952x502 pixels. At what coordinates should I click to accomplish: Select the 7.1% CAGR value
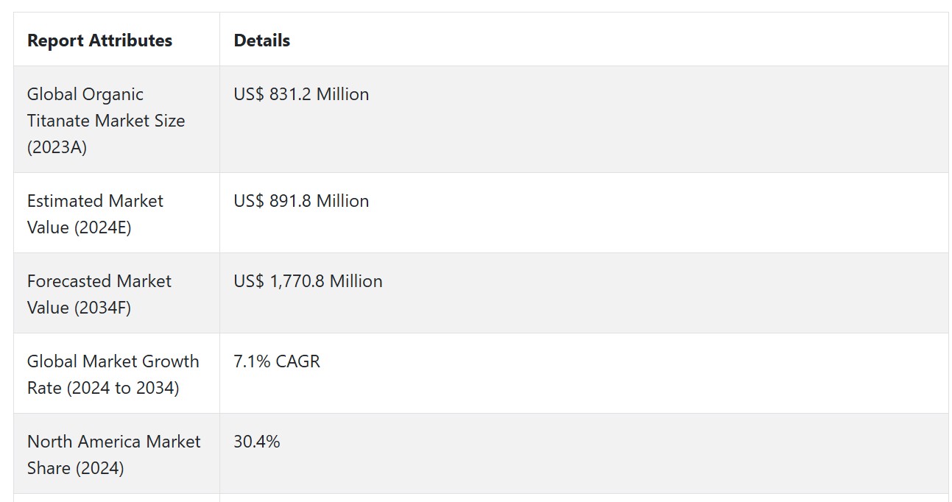coord(277,361)
